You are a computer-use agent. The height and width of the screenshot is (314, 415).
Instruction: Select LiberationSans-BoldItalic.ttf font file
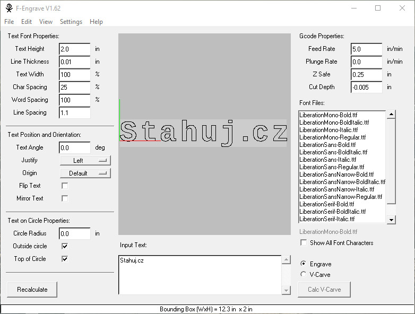(x=342, y=152)
